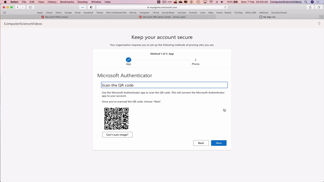The height and width of the screenshot is (182, 324).
Task: Open the Help menu
Action: pos(108,2)
